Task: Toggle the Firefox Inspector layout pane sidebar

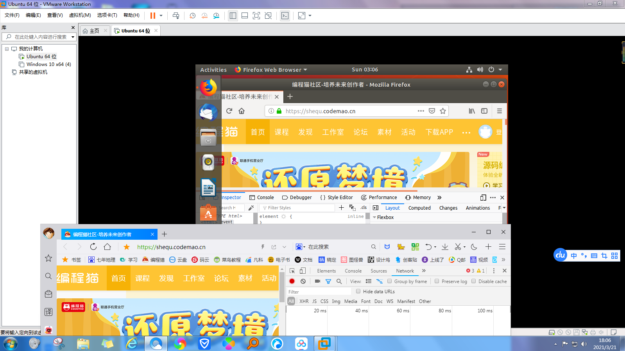Action: tap(376, 208)
